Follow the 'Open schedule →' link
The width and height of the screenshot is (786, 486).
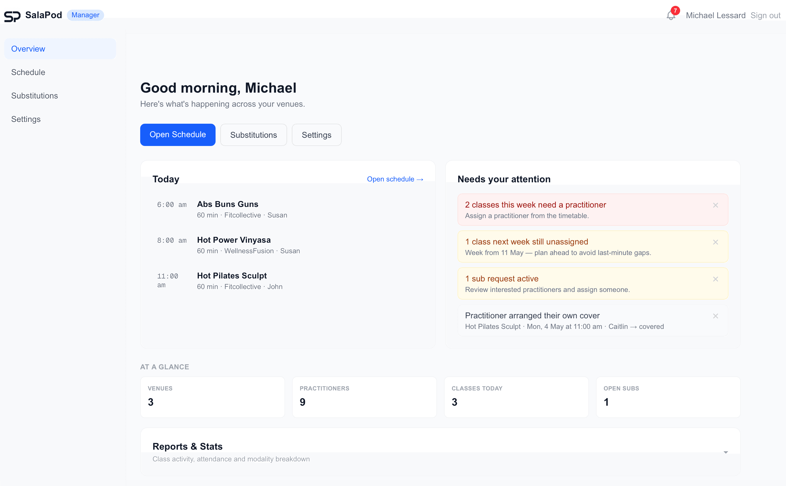[x=395, y=179]
